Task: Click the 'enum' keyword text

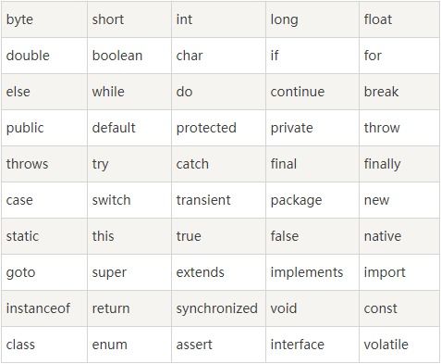Action: tap(110, 345)
